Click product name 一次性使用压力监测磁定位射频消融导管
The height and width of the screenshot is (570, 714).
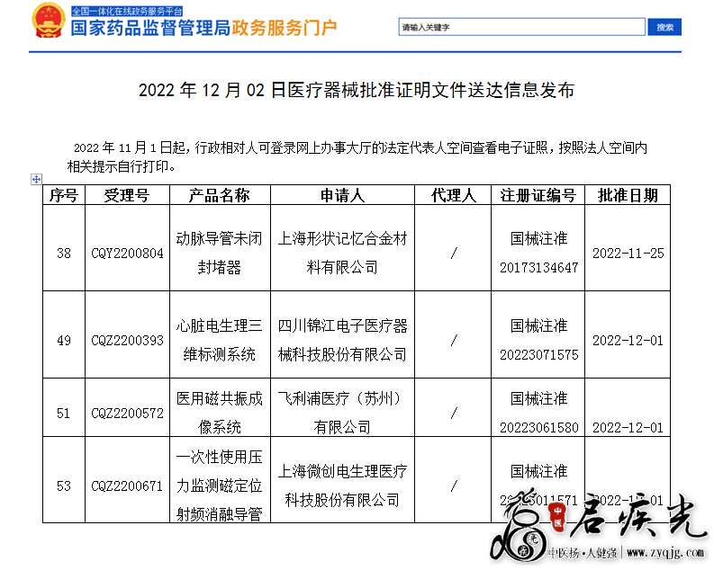click(x=220, y=485)
